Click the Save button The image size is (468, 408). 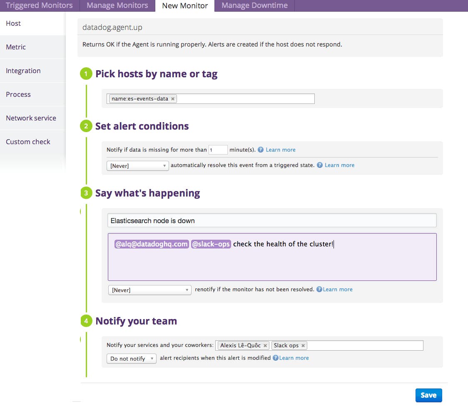click(x=428, y=395)
